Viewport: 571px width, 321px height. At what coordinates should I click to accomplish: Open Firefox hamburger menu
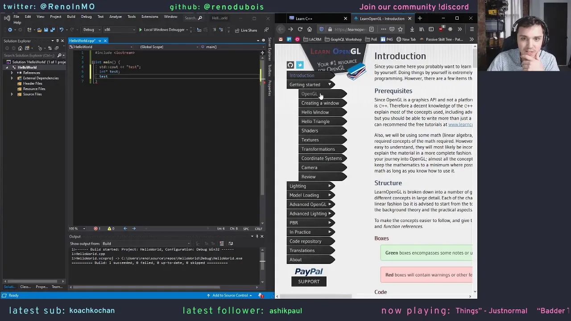coord(472,29)
